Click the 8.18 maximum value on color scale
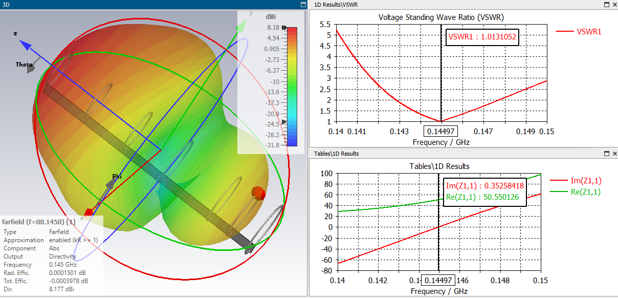 pos(273,28)
